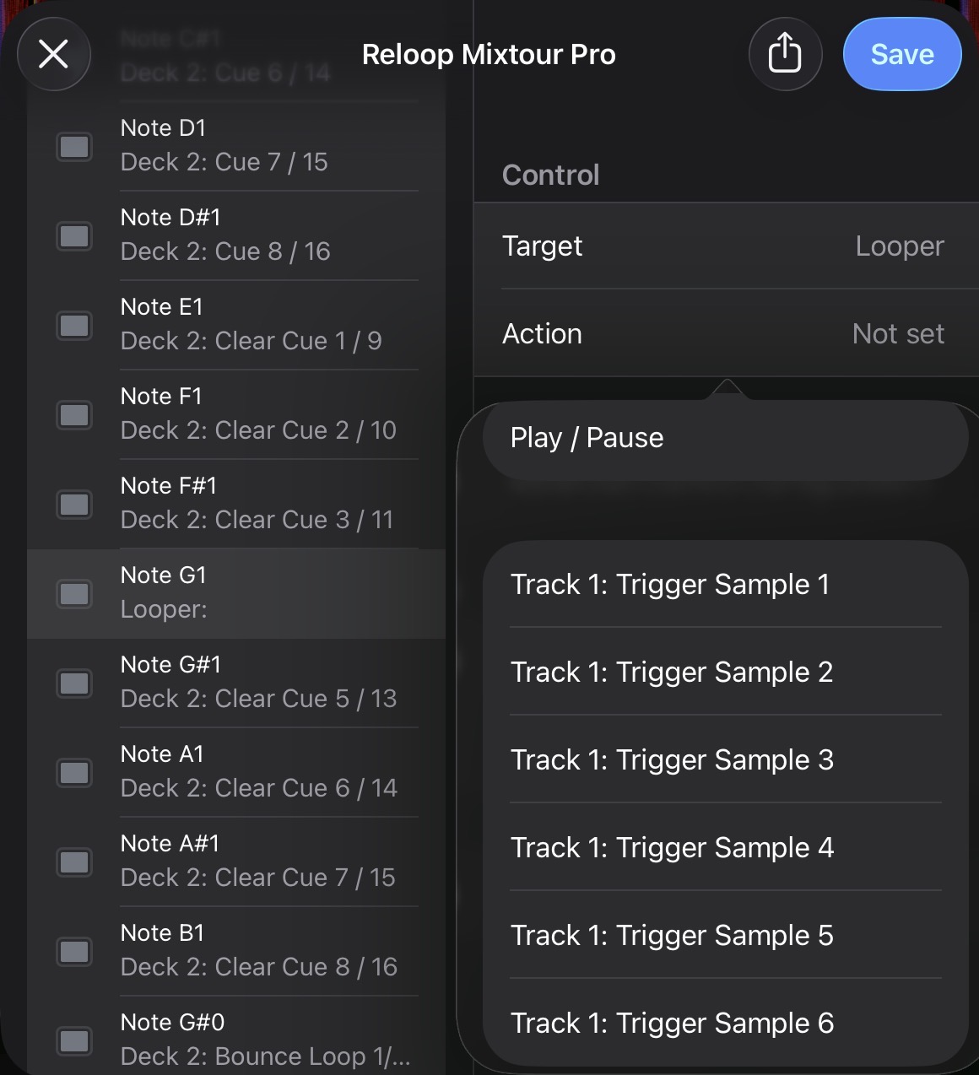
Task: Close the Reloop Mixtour Pro mapping editor
Action: (x=54, y=54)
